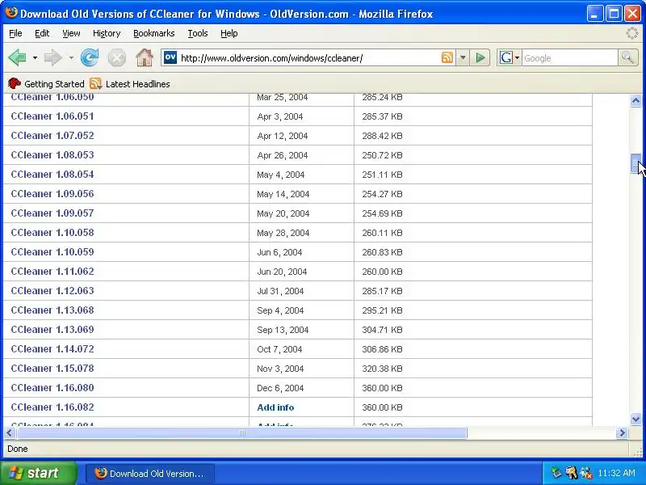This screenshot has width=646, height=485.
Task: Open the CCleaner 1.15.078 link
Action: pyautogui.click(x=52, y=369)
